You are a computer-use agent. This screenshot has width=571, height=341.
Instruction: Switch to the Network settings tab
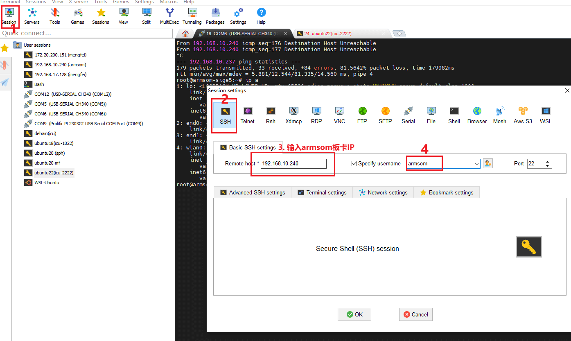click(383, 192)
